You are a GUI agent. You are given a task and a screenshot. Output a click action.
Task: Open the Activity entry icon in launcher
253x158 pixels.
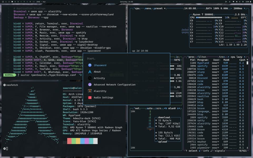(x=90, y=78)
